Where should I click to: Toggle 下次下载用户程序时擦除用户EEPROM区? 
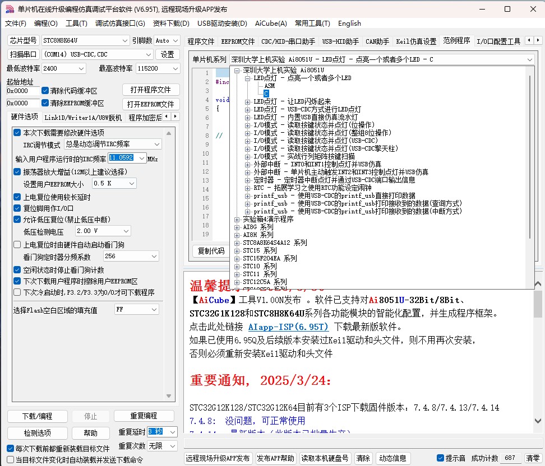pos(17,281)
